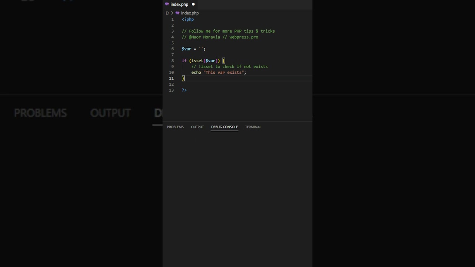Click line number 11 in the gutter

pos(171,78)
